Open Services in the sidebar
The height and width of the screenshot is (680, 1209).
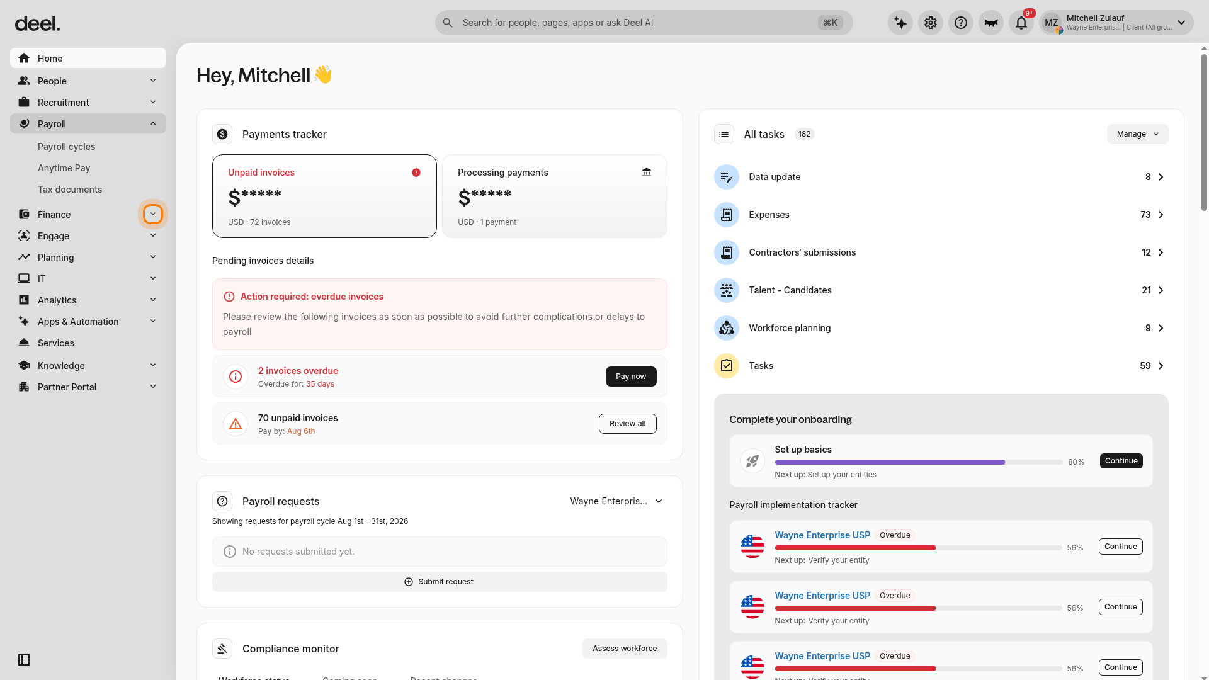click(88, 343)
